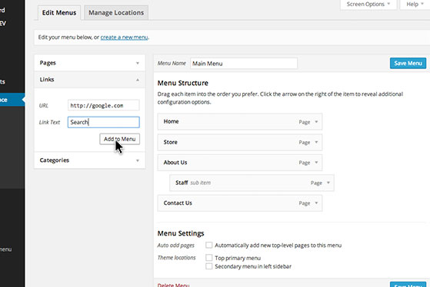Click the Link Text input field

[103, 122]
